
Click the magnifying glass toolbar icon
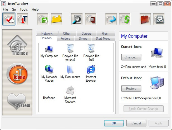pyautogui.click(x=77, y=19)
